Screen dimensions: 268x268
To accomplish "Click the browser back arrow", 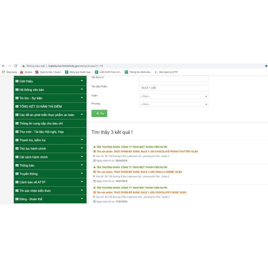I will point(3,66).
